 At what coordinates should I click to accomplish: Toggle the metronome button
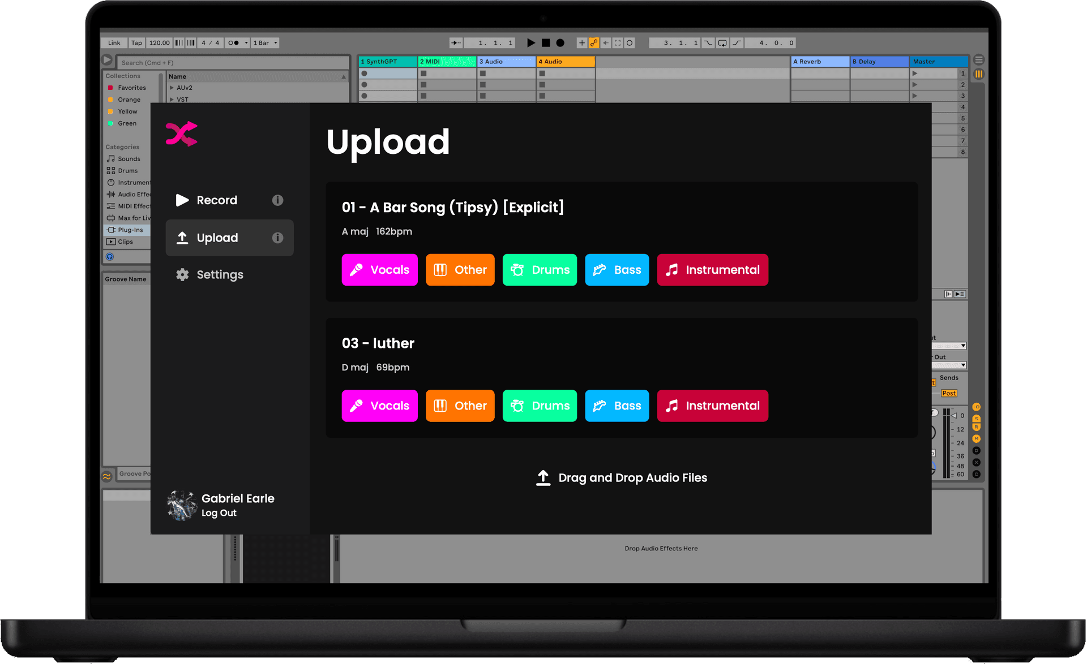pos(233,43)
